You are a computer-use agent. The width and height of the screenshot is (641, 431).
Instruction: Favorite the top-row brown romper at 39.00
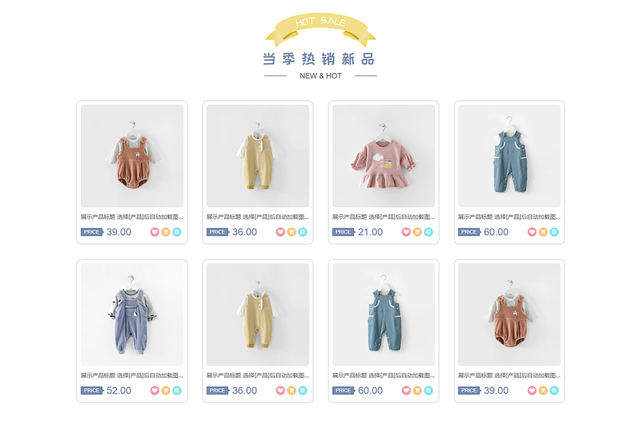point(155,232)
